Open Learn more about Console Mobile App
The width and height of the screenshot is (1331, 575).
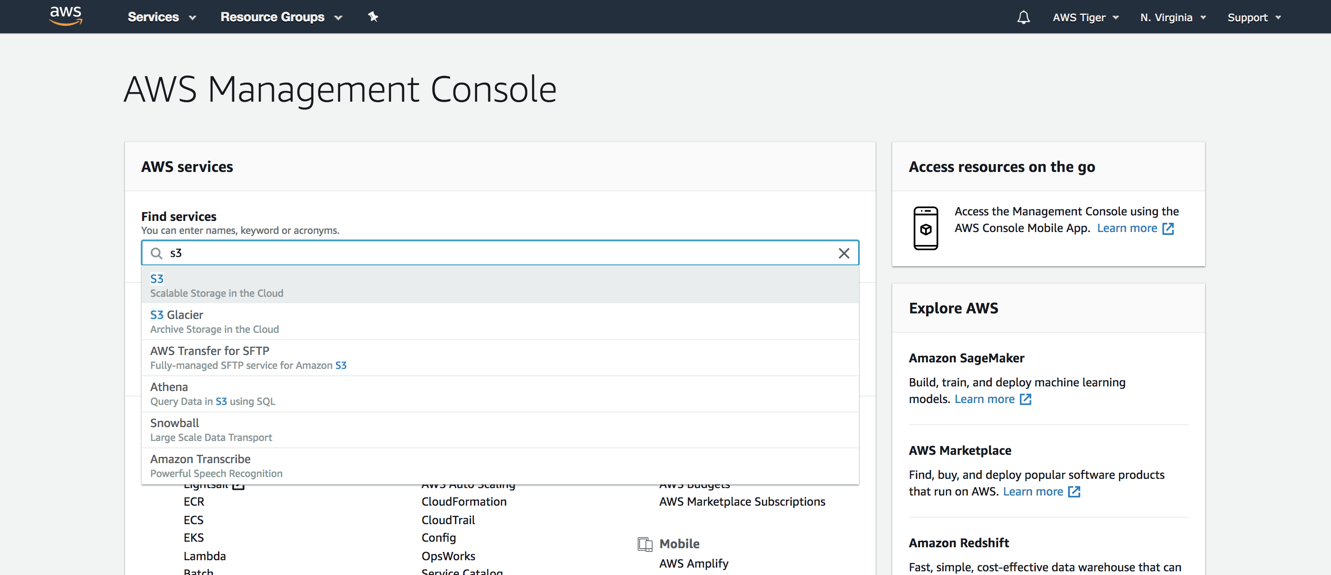pos(1126,228)
